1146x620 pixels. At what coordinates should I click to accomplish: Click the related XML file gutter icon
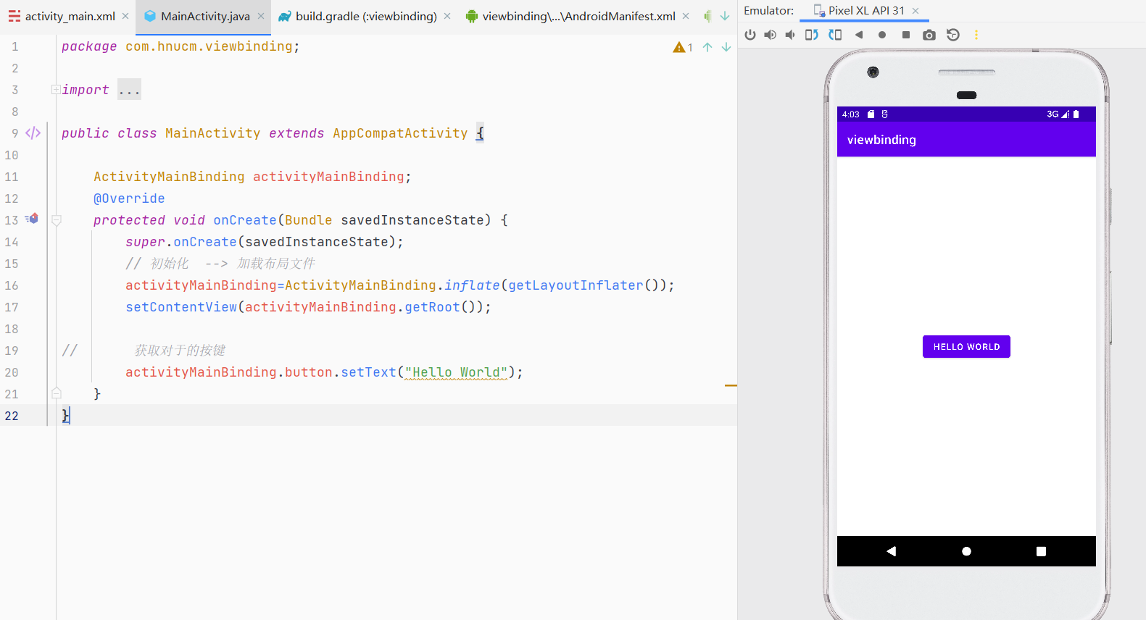pyautogui.click(x=33, y=133)
